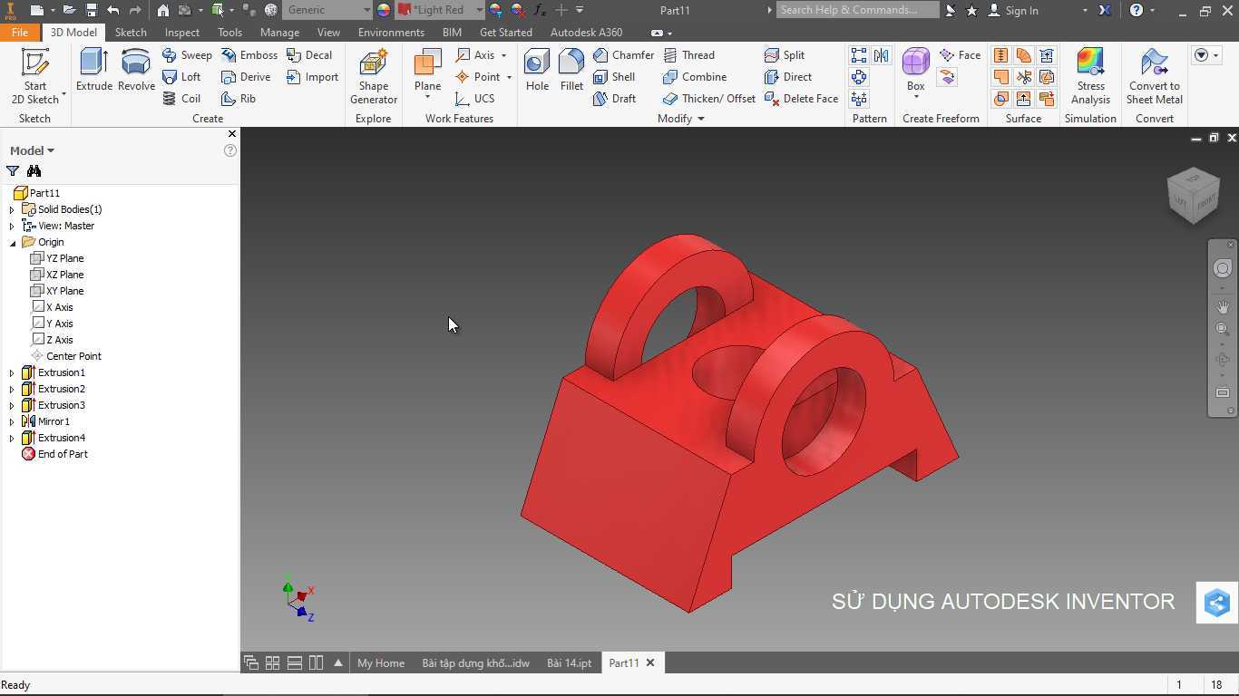This screenshot has height=696, width=1239.
Task: Expand the Extrusion1 feature
Action: [12, 372]
